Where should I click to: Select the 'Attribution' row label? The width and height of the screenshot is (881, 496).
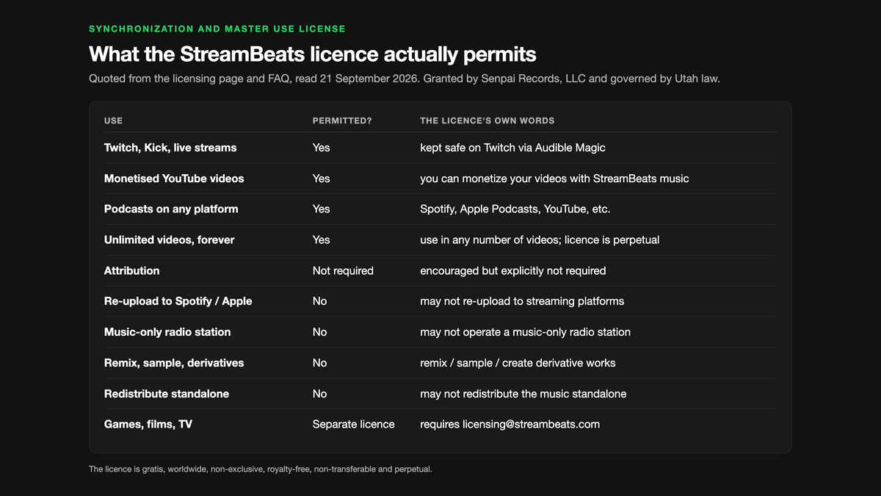tap(132, 271)
